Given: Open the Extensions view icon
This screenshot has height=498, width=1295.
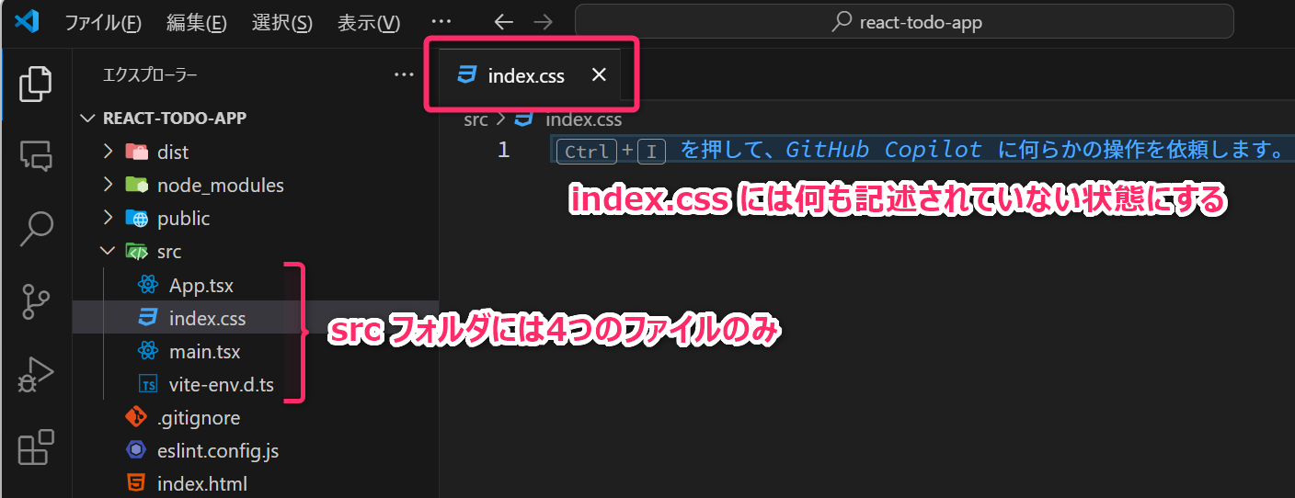Looking at the screenshot, I should coord(36,447).
